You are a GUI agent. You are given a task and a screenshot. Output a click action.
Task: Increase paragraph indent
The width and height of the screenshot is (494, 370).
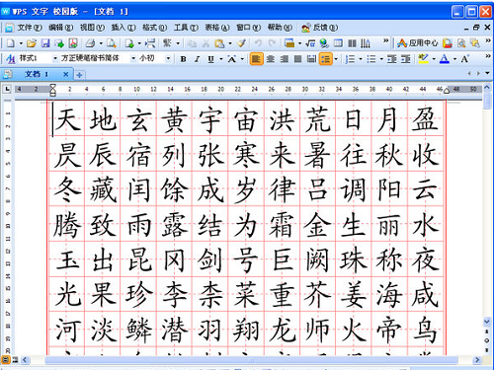click(x=406, y=59)
